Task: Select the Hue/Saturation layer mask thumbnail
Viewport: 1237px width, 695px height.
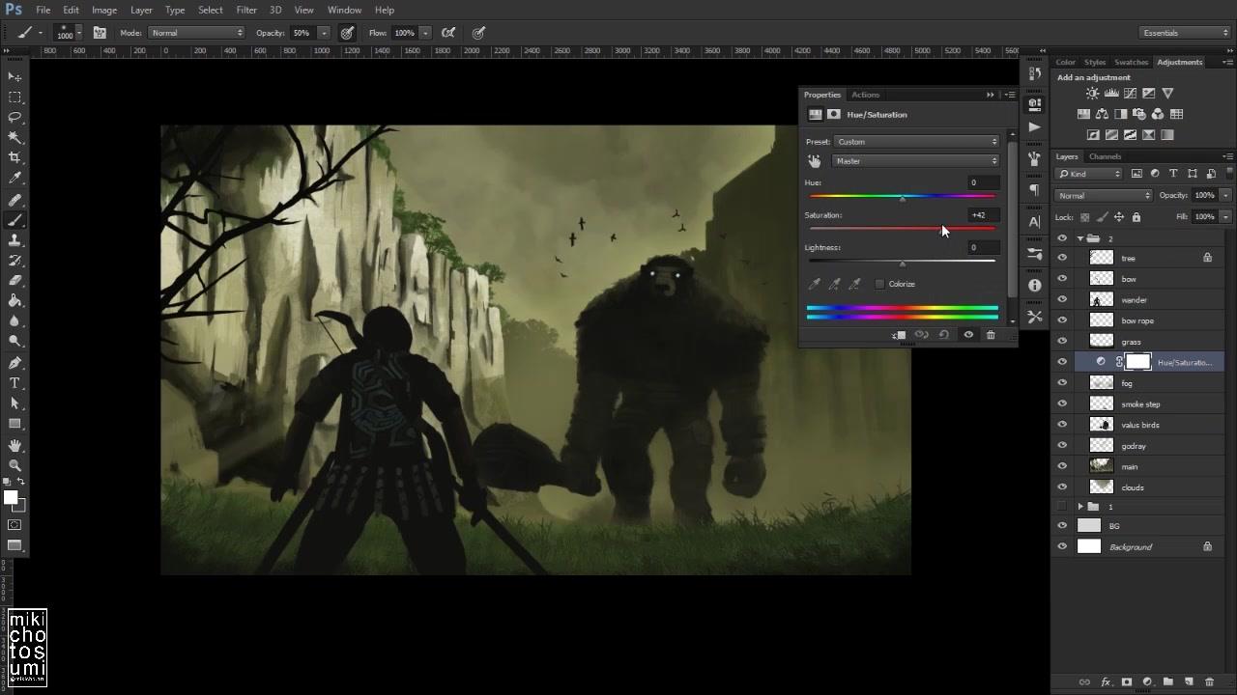Action: [1138, 362]
